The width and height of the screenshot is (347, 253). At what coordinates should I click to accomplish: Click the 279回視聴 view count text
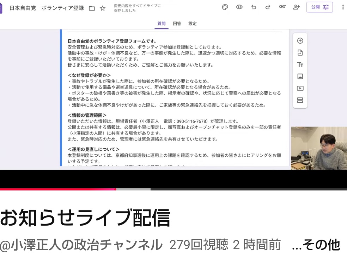(199, 245)
